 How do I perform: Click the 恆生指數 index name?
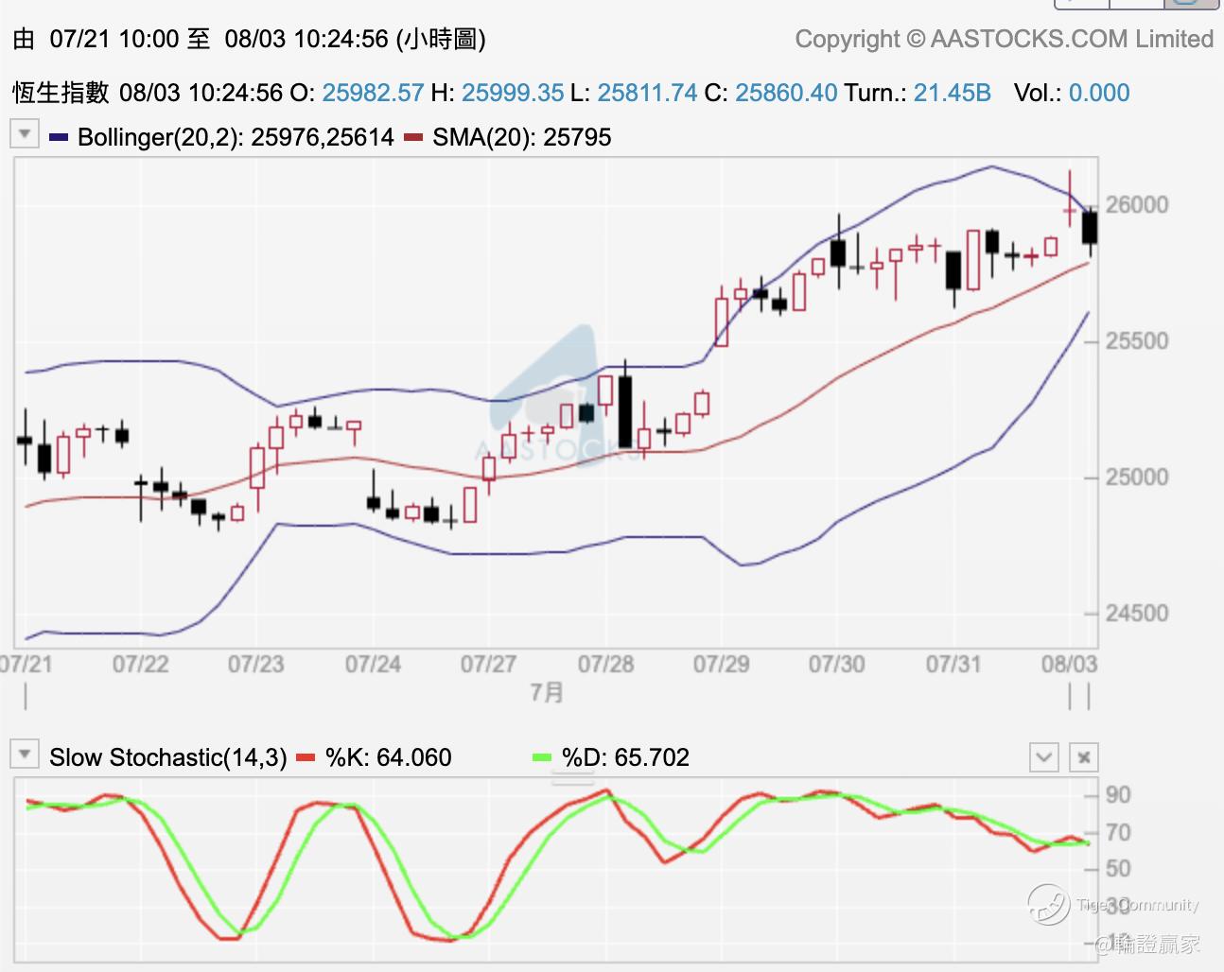(61, 93)
